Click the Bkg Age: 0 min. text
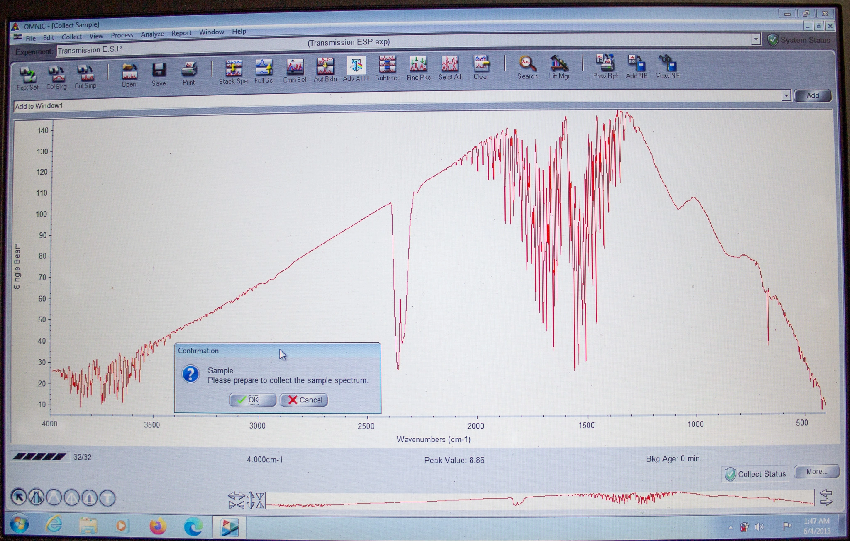This screenshot has height=541, width=850. point(674,459)
